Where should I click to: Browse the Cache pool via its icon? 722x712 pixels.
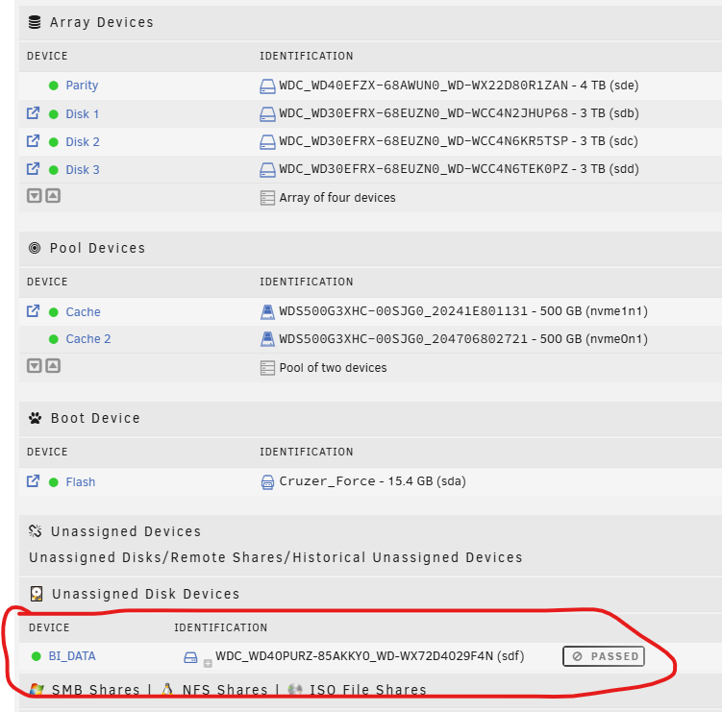[x=33, y=311]
